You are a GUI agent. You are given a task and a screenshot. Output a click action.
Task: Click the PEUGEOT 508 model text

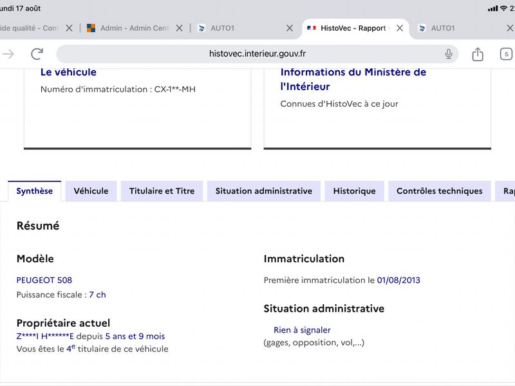(x=44, y=280)
